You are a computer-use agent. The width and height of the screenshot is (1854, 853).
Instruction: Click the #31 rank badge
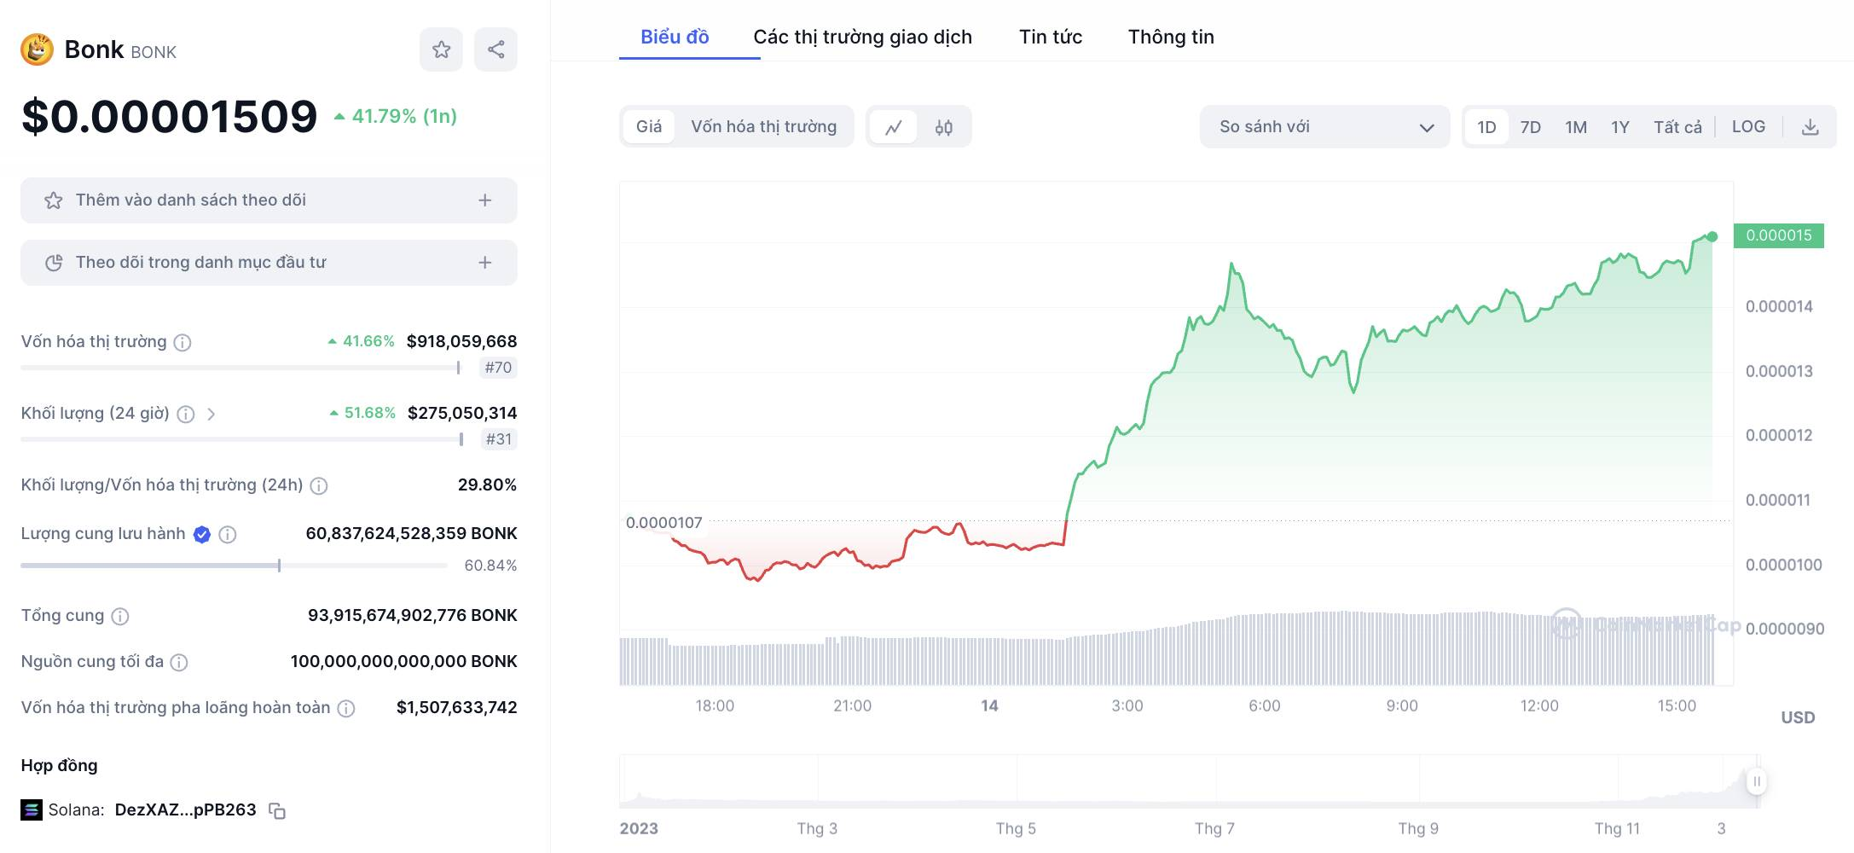point(499,439)
